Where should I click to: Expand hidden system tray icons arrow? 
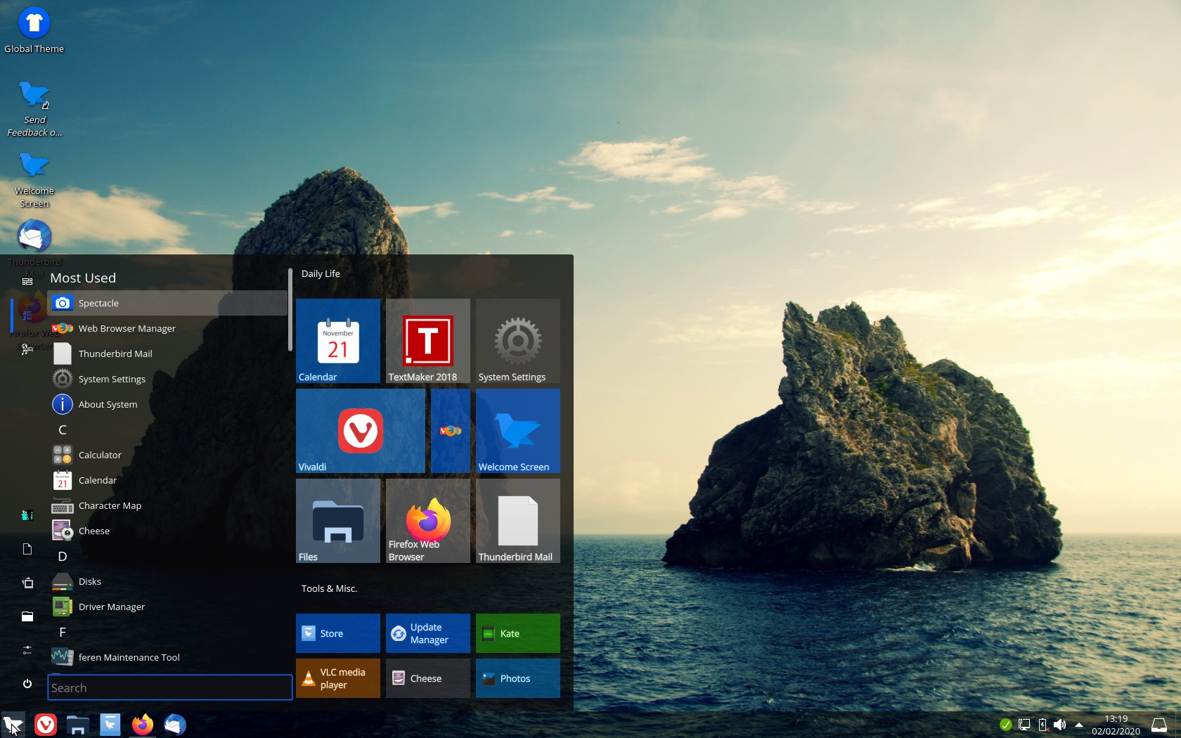[1079, 725]
